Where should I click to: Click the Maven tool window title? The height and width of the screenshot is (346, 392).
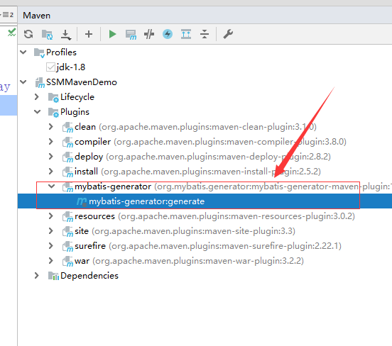point(36,16)
